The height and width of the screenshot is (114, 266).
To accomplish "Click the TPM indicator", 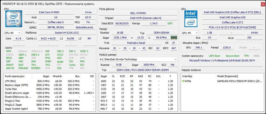I will [246, 56].
